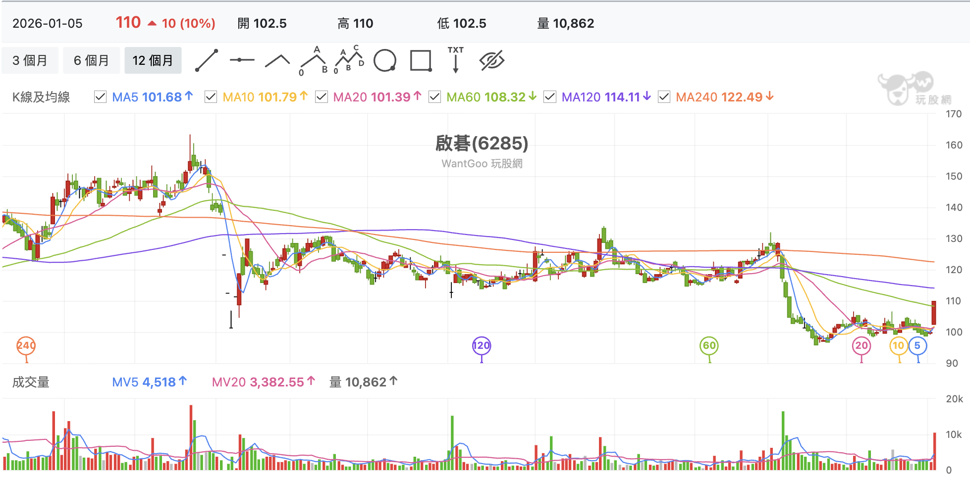This screenshot has width=970, height=477.
Task: Click the MA5 101.68 value label
Action: click(153, 97)
